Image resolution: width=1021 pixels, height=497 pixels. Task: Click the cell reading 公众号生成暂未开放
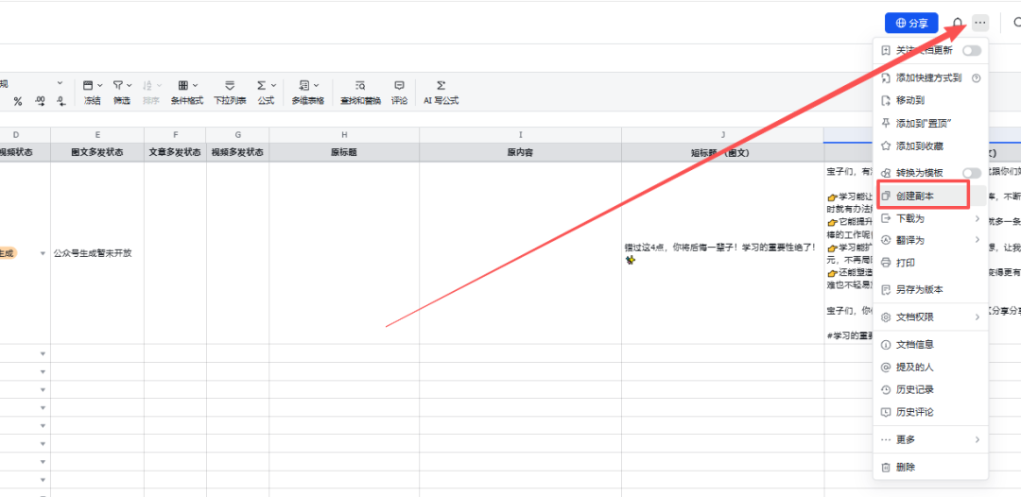coord(97,253)
